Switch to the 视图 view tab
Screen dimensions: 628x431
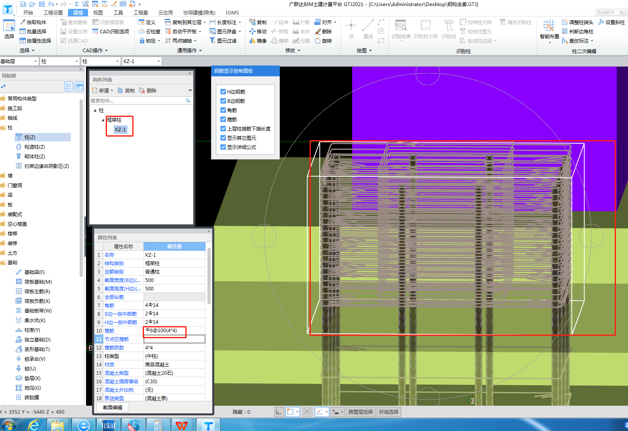coord(98,12)
